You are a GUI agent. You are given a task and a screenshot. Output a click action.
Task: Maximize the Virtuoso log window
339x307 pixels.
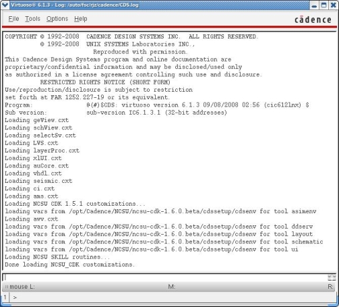pos(323,5)
